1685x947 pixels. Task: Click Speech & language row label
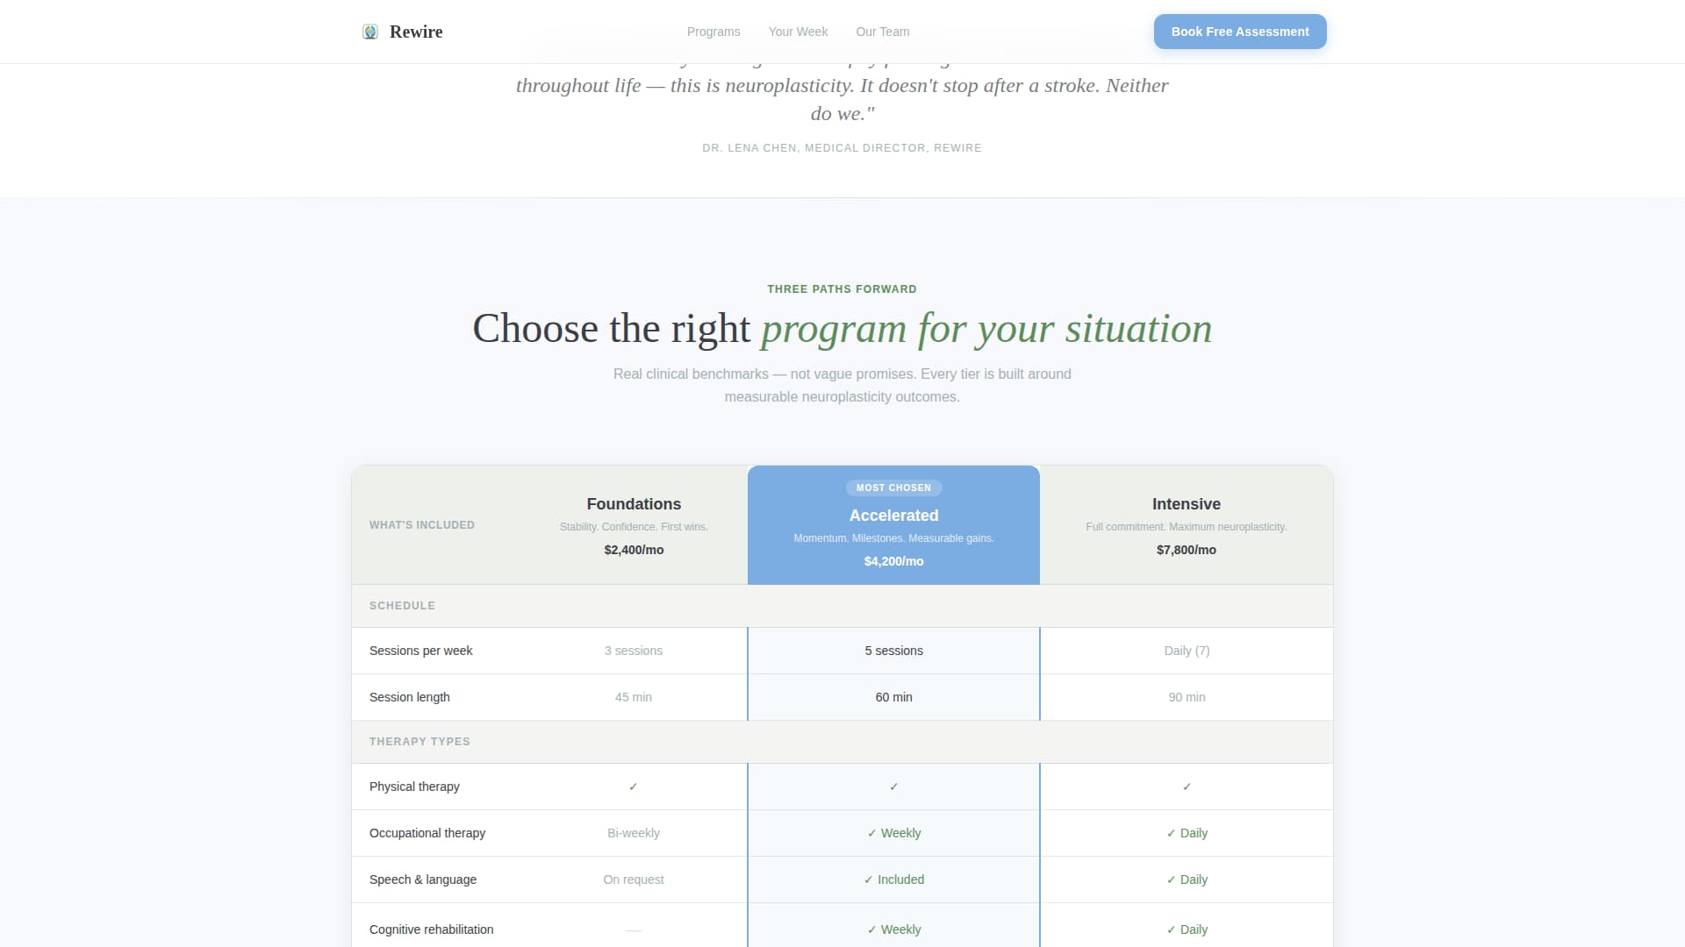click(x=423, y=879)
